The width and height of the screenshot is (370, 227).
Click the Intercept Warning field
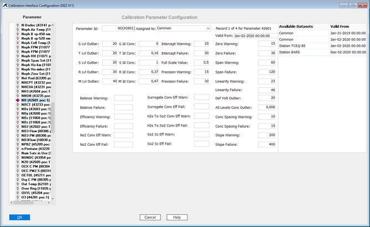(201, 44)
